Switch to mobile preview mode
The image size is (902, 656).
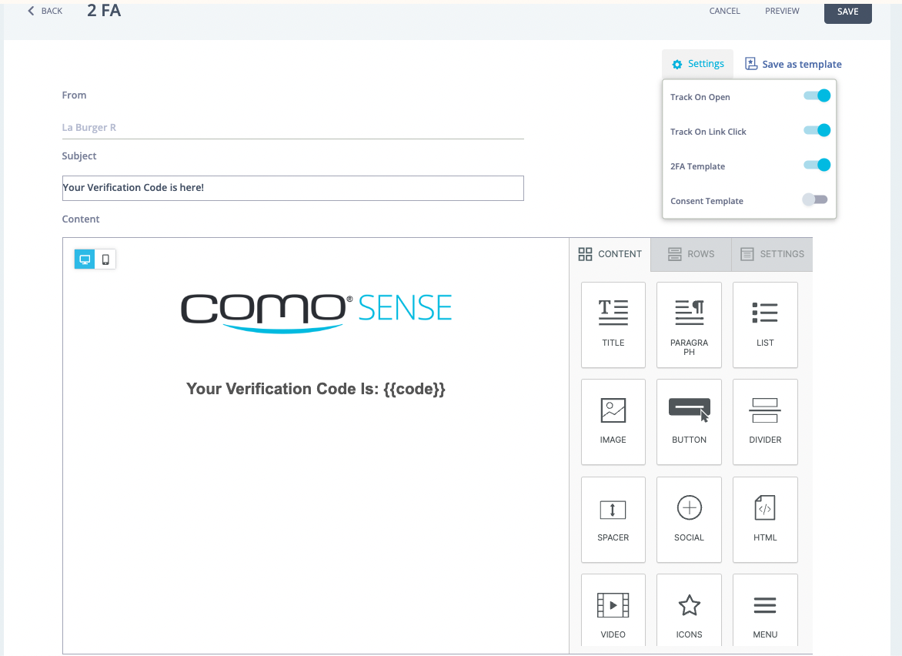point(105,259)
